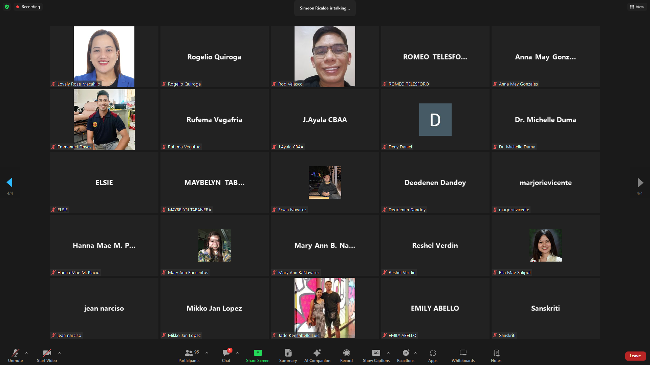Image resolution: width=650 pixels, height=365 pixels.
Task: Open the Chat window
Action: coord(226,356)
